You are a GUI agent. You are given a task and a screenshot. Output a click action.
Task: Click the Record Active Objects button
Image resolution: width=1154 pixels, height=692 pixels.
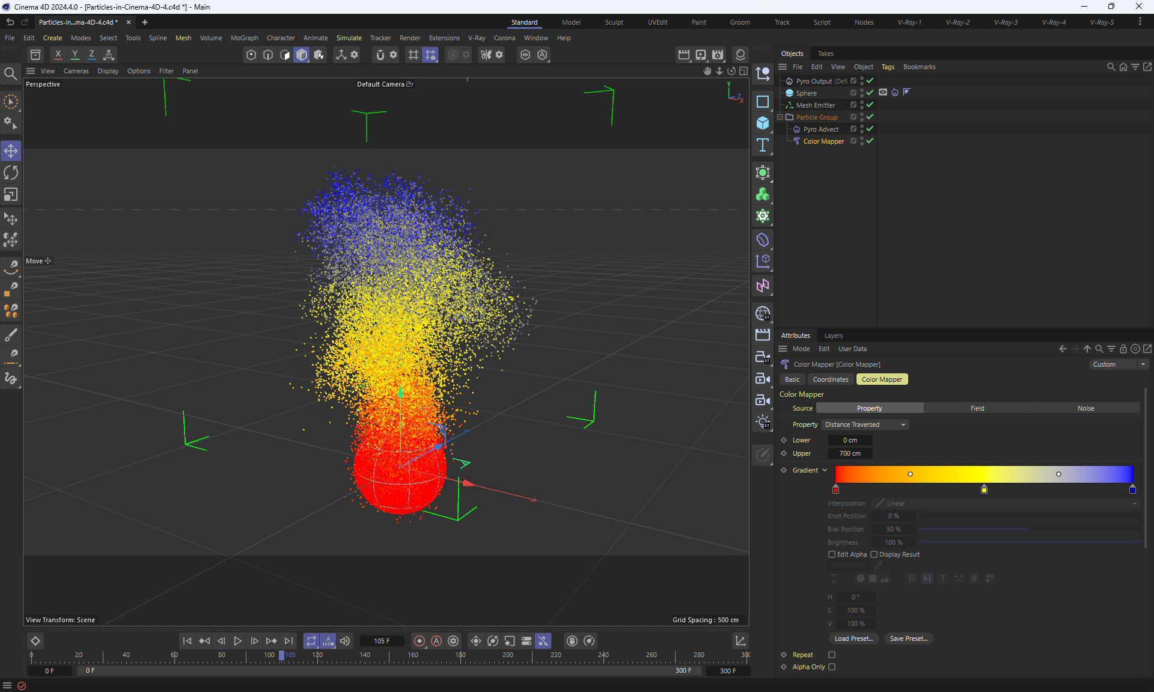[x=420, y=641]
